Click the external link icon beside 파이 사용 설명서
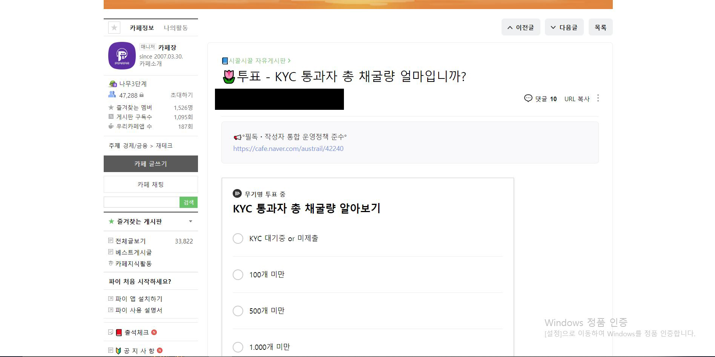This screenshot has height=357, width=715. point(110,310)
